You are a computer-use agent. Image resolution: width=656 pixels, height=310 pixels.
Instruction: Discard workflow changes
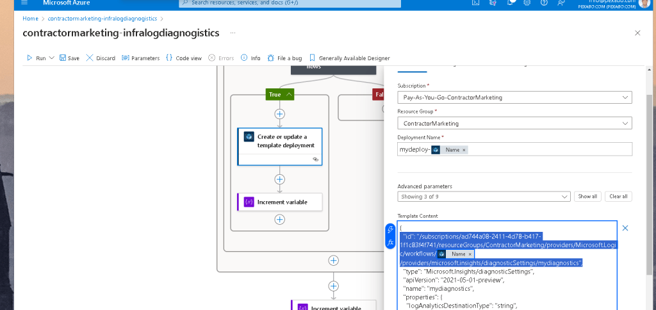101,58
